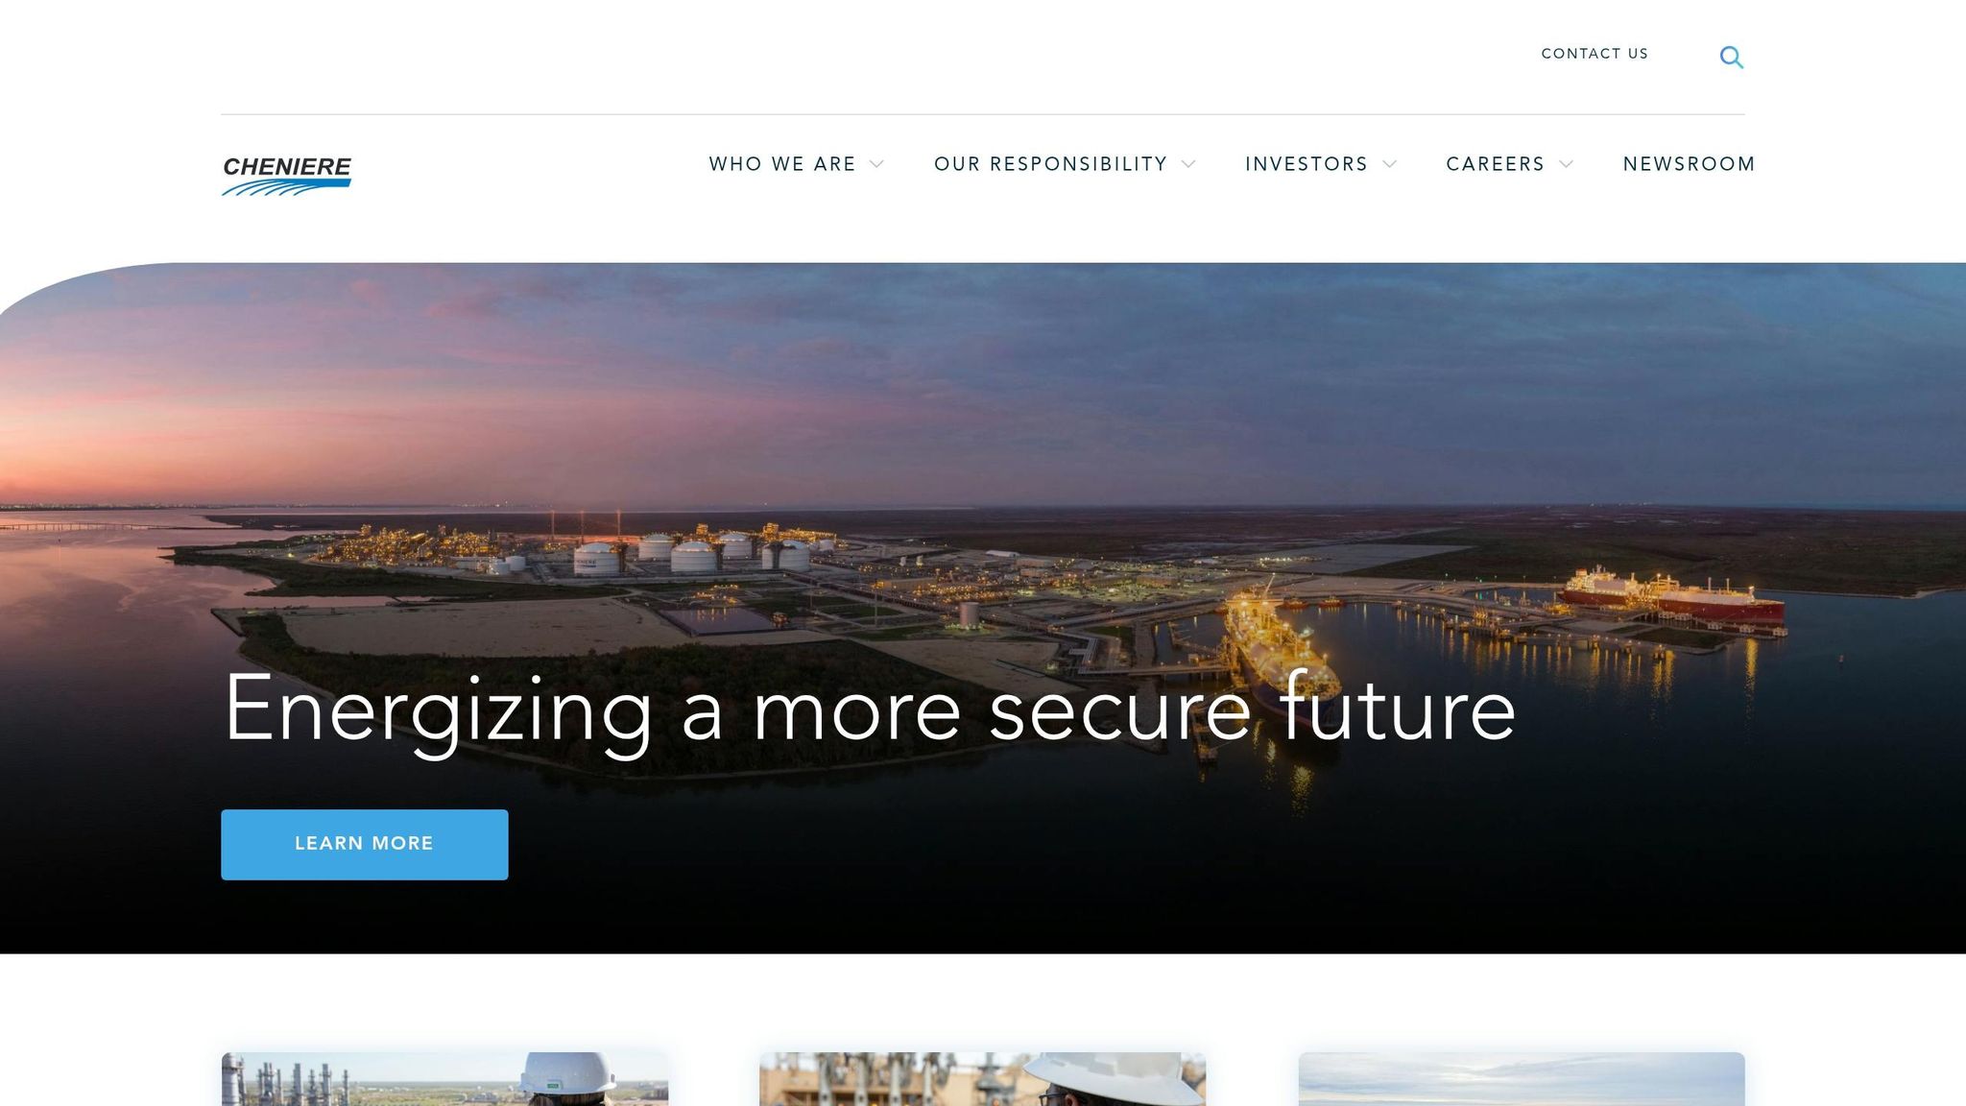The width and height of the screenshot is (1966, 1106).
Task: Click the Energizing a more secure future headline
Action: (870, 710)
